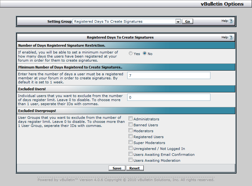Check the Banned Users checkbox
252x186 pixels.
click(x=131, y=125)
